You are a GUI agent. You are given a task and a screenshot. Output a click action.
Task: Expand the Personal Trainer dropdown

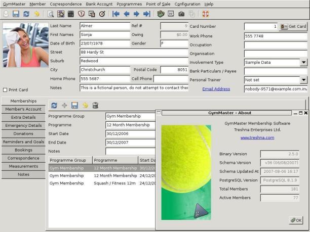click(304, 80)
